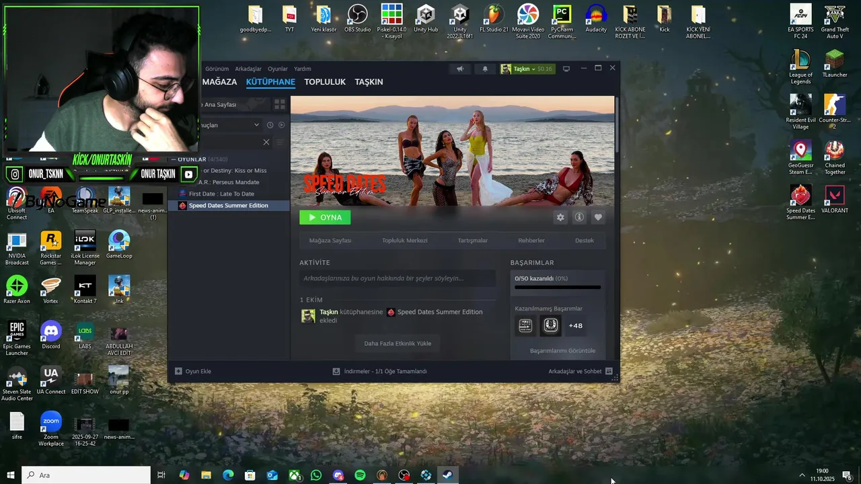Open second unearned achievement icon
Screen dimensions: 861x484
[550, 325]
